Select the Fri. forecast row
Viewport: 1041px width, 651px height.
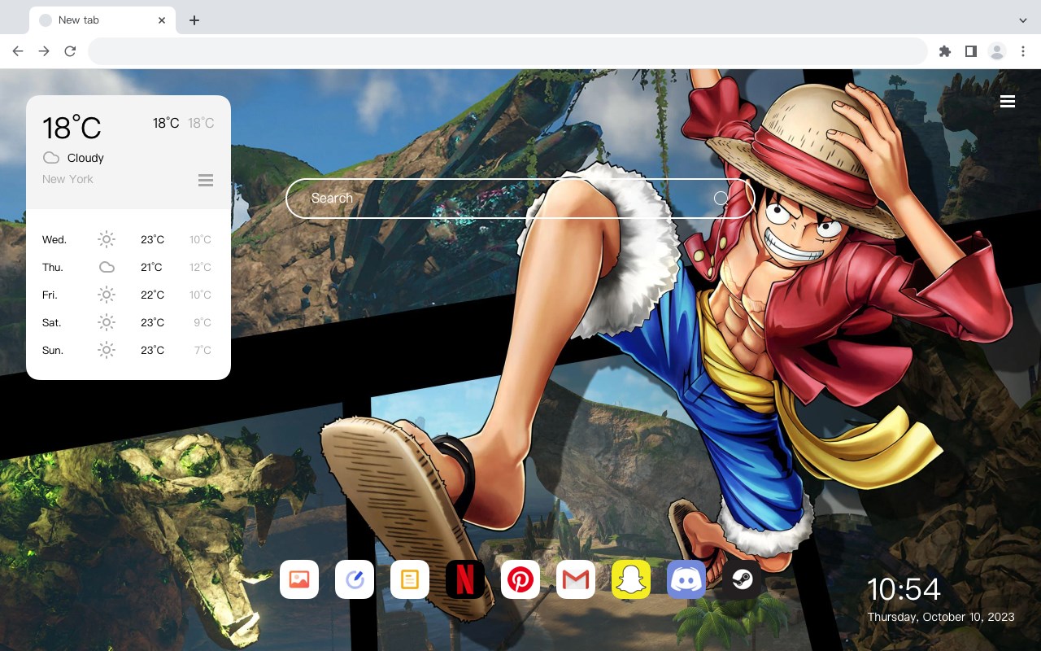[128, 295]
